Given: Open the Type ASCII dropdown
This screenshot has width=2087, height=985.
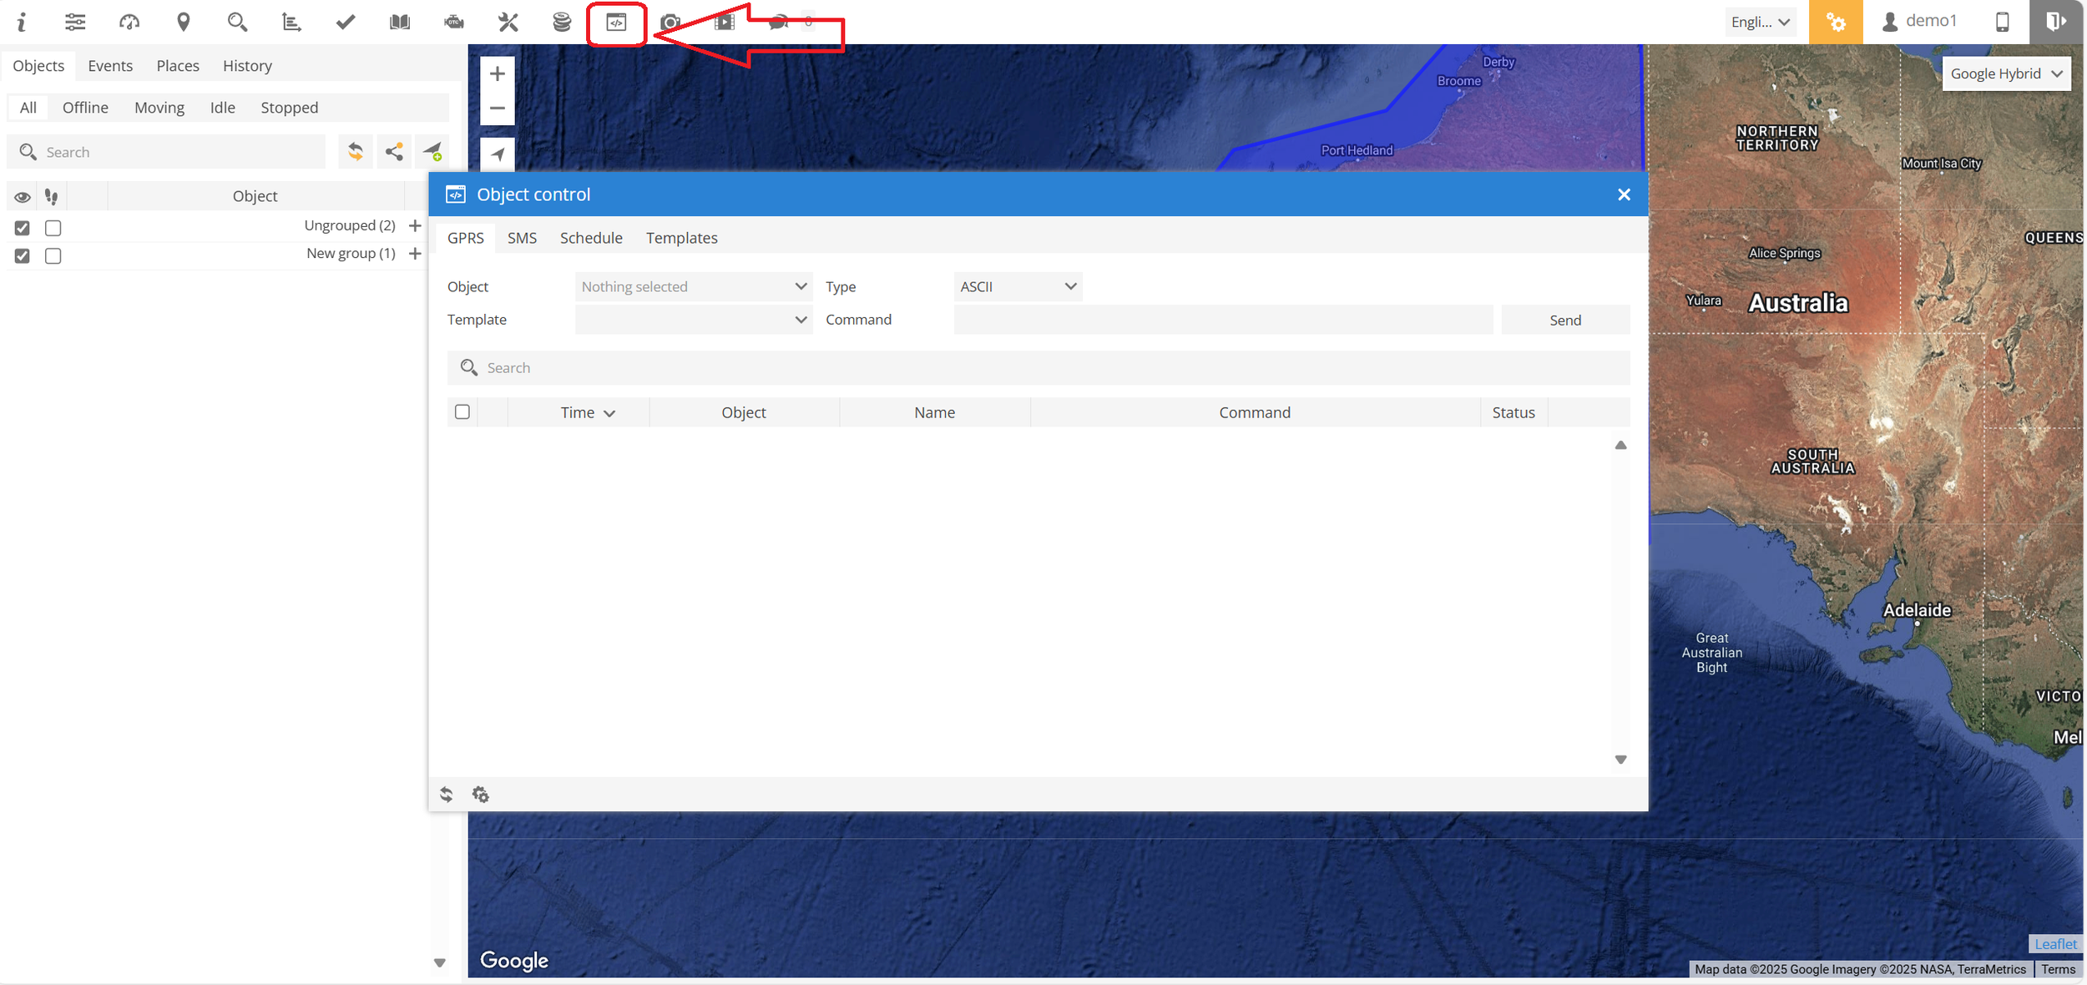Looking at the screenshot, I should 1017,286.
